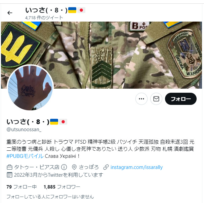Open the camouflage uniform header image
Image resolution: width=204 pixels, height=203 pixels.
point(101,55)
